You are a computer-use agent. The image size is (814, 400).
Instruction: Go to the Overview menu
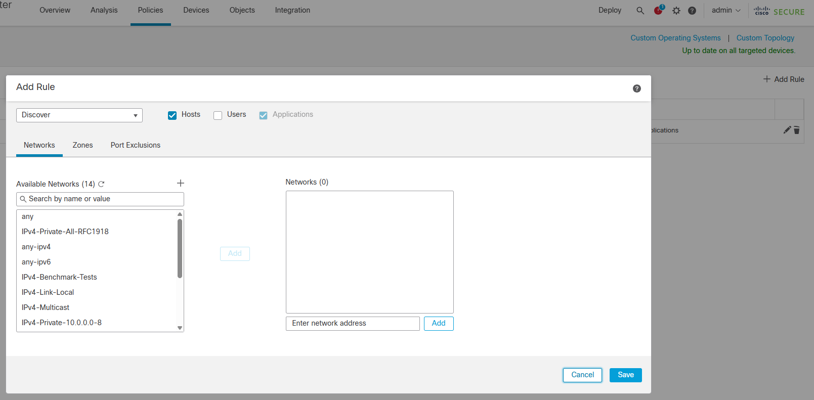tap(55, 10)
